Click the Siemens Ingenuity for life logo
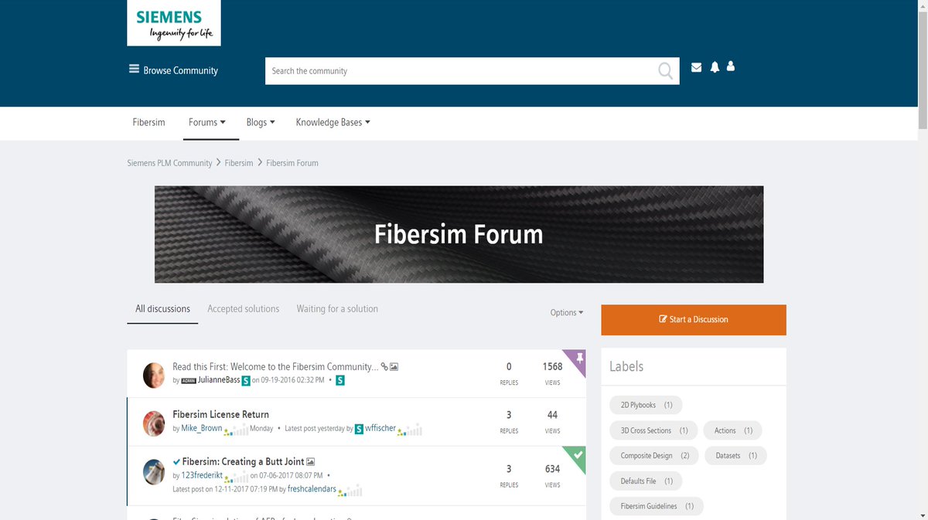Image resolution: width=928 pixels, height=520 pixels. coord(173,23)
